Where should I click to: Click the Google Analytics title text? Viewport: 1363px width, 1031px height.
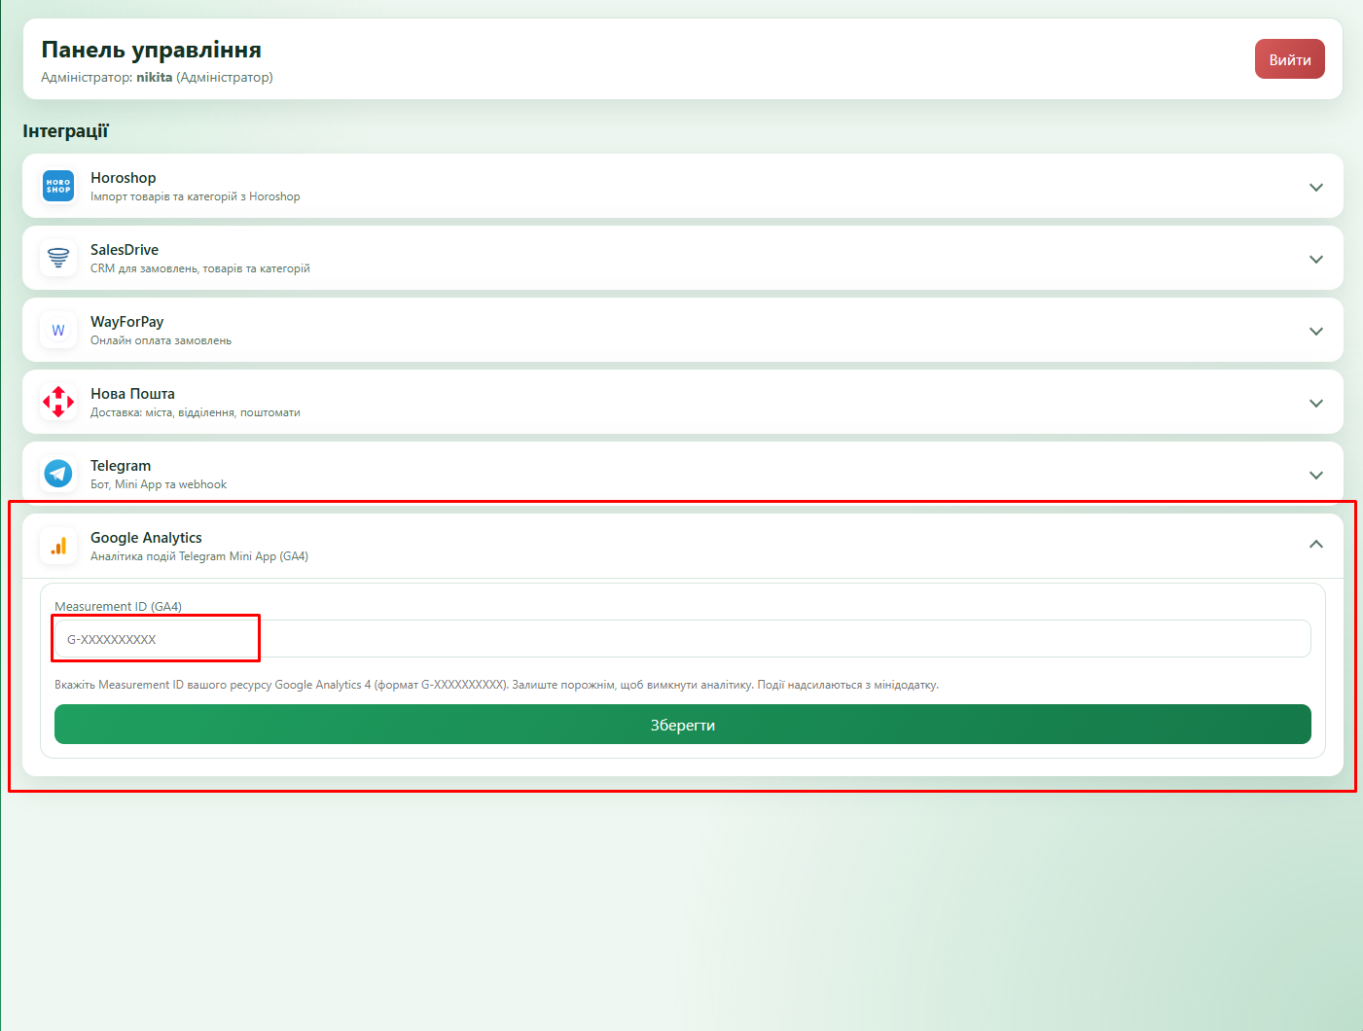point(147,538)
